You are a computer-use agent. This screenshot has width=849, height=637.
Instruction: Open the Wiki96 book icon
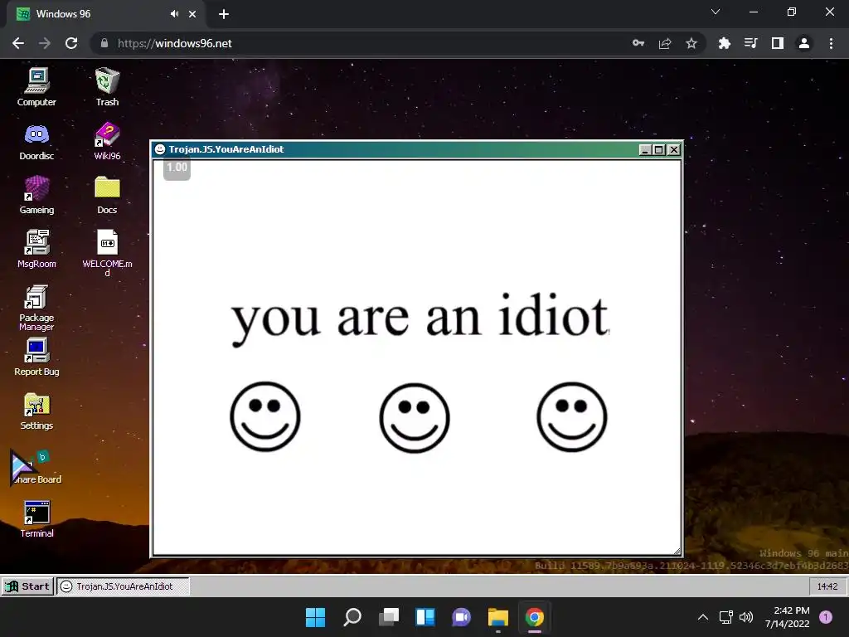pyautogui.click(x=107, y=141)
